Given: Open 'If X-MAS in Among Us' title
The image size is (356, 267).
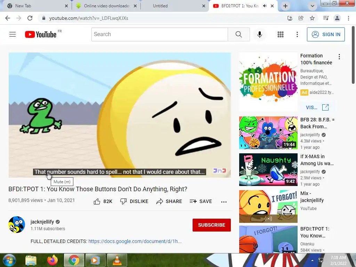Looking at the screenshot, I should (317, 160).
